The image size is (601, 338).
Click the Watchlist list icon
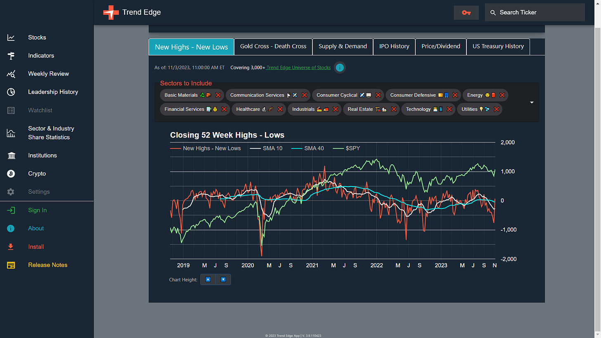click(11, 110)
